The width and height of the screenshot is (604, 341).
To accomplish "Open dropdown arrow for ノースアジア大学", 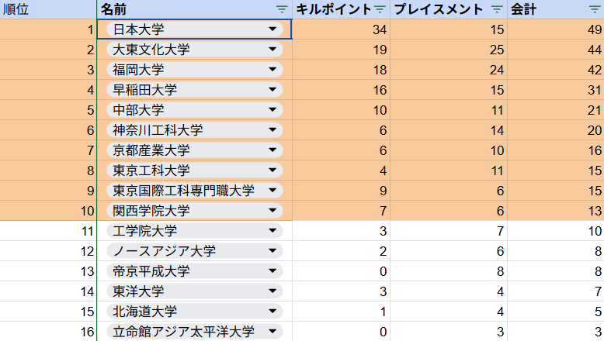I will click(272, 250).
